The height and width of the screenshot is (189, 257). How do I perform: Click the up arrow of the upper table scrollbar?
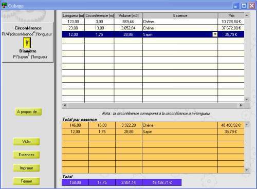coord(247,15)
